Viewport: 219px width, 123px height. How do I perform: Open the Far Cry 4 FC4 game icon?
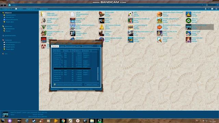[102, 20]
